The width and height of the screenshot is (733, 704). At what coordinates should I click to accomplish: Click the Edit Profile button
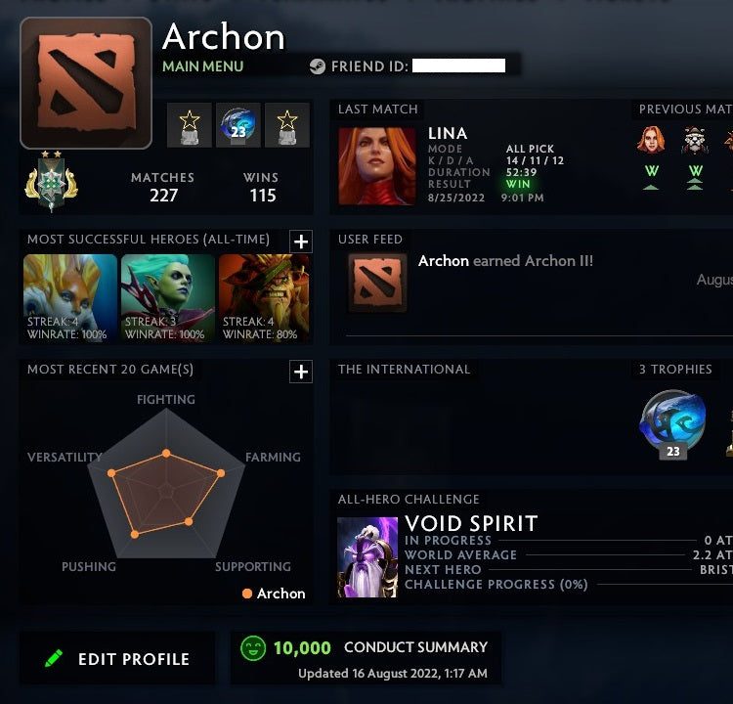(x=117, y=659)
